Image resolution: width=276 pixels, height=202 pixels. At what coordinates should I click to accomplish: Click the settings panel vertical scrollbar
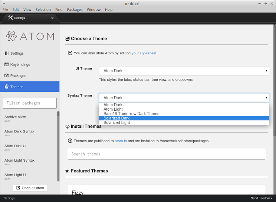pos(275,81)
